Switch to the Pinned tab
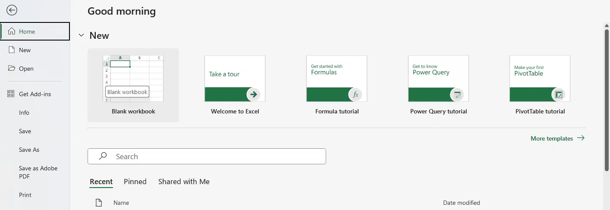 (135, 182)
